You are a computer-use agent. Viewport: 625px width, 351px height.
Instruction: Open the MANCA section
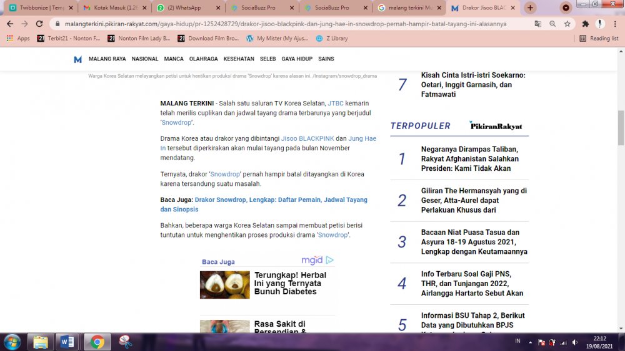click(x=174, y=59)
